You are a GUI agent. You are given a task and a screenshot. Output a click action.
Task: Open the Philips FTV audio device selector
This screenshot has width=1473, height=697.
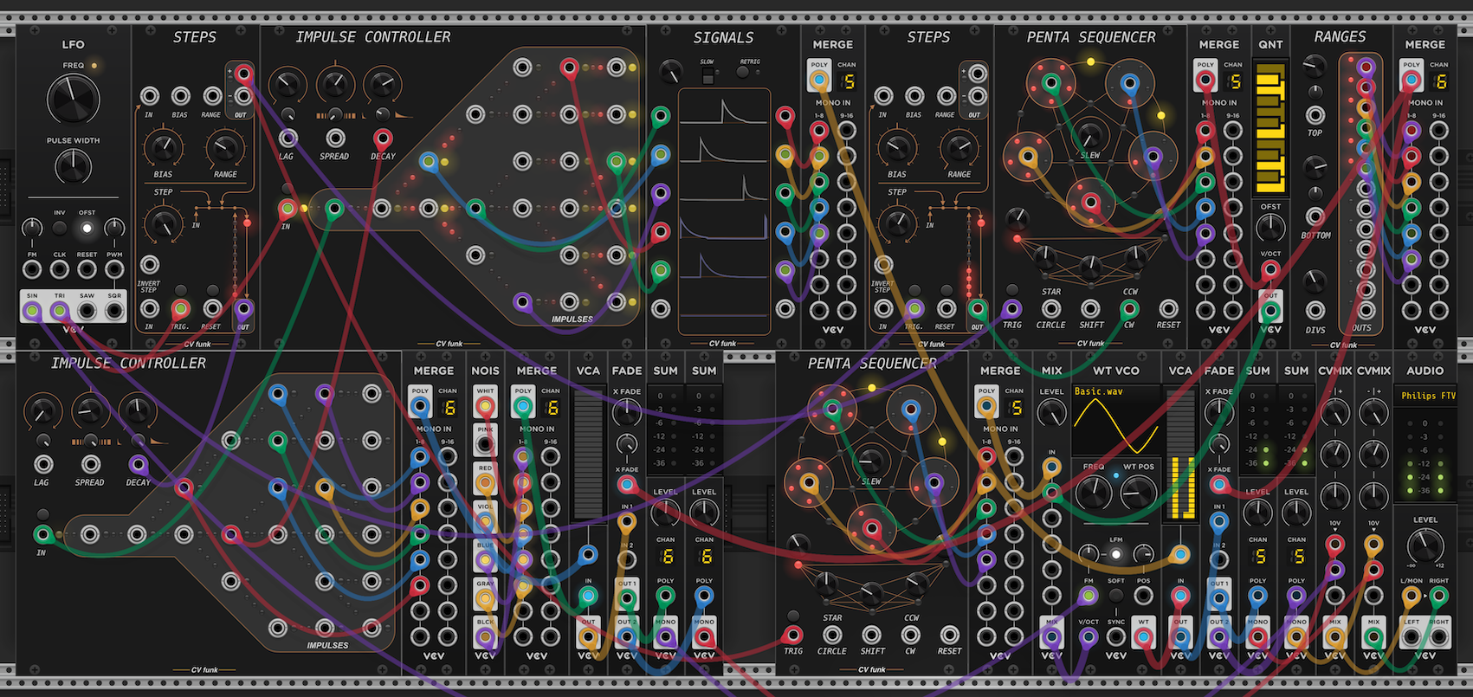pos(1425,396)
